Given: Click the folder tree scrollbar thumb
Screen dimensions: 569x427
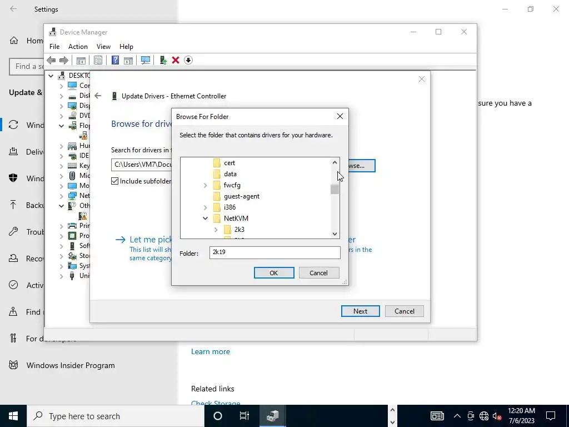Looking at the screenshot, I should coord(335,189).
